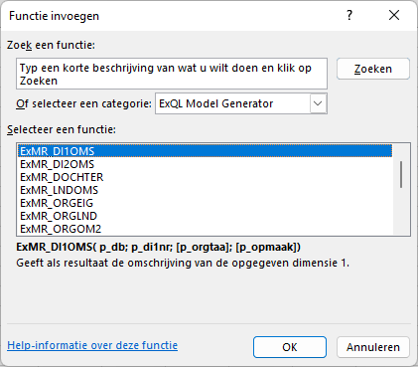Click the Zoek een functie label
This screenshot has width=418, height=367.
point(51,45)
